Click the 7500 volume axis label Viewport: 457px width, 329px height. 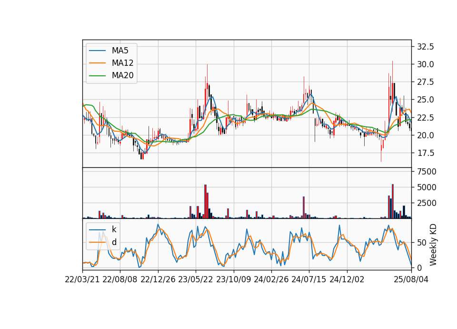pyautogui.click(x=427, y=172)
